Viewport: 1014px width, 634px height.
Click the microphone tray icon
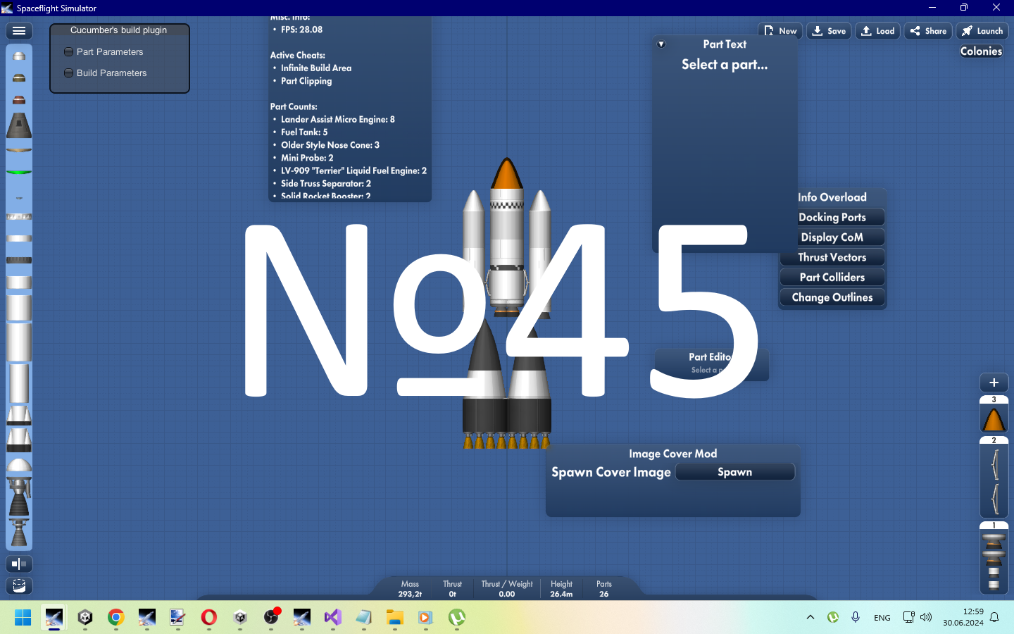856,617
